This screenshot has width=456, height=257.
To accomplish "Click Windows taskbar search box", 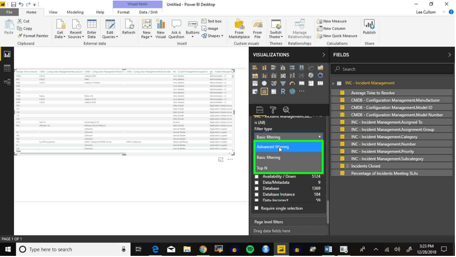I will click(x=73, y=249).
